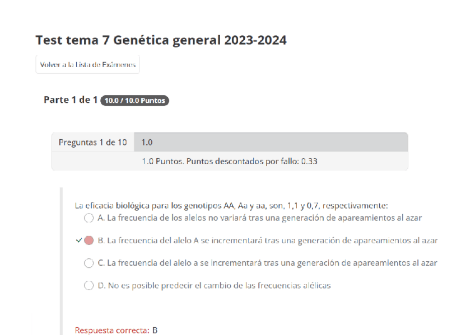Click the 1.0 score cell
Viewport: 475px width, 335px height.
pyautogui.click(x=147, y=143)
